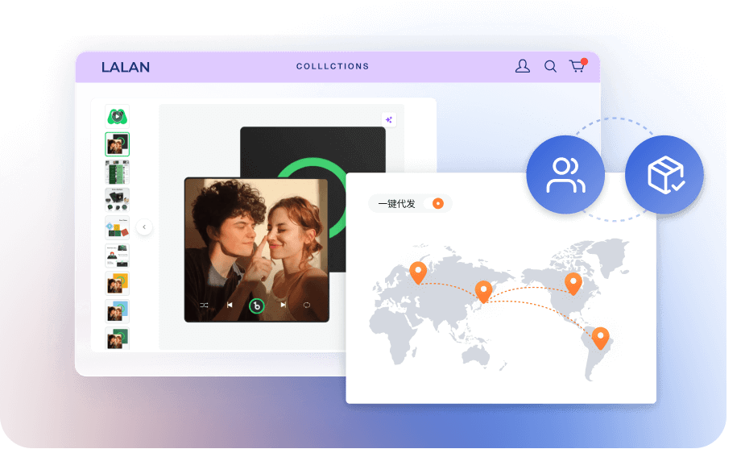Click the South America orange map pin
Image resolution: width=741 pixels, height=449 pixels.
tap(600, 337)
